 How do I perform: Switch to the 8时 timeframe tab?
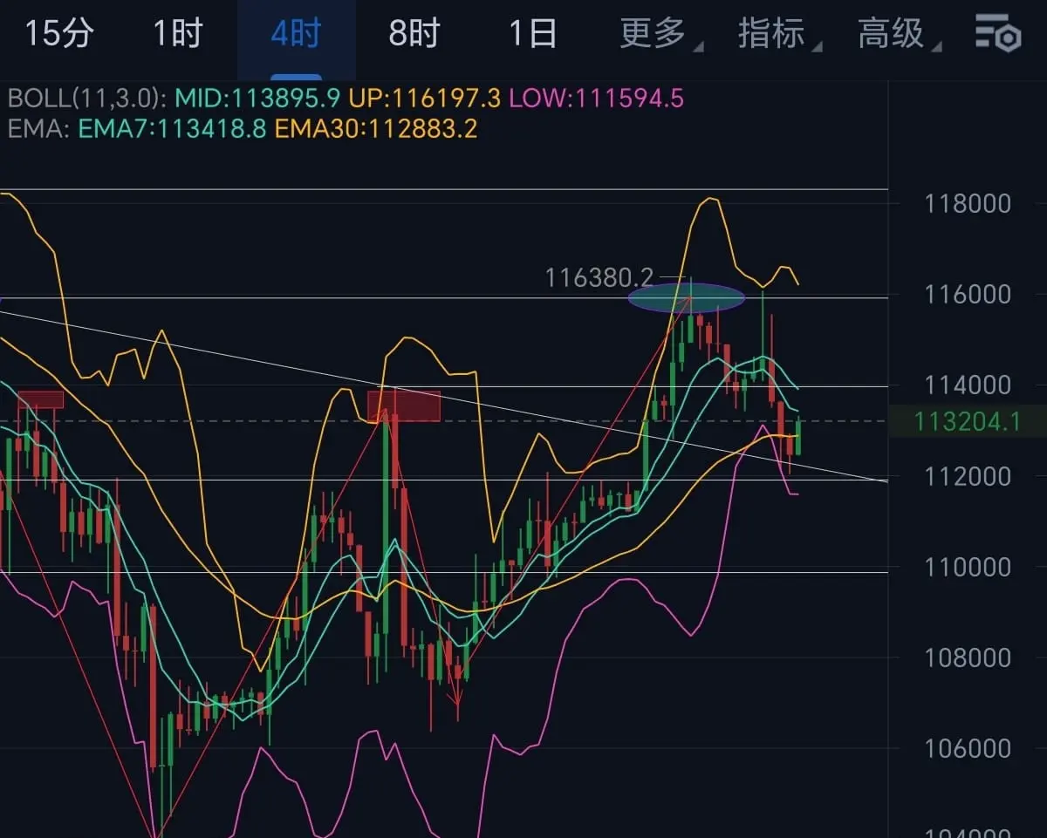coord(414,34)
